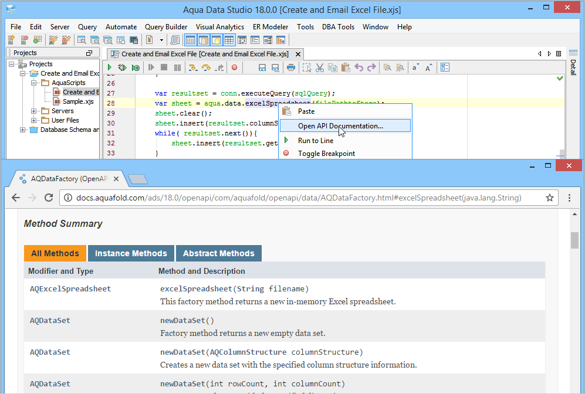Toggle the second highlighted panel layout button
Screen dimensions: 585x394
pos(204,40)
